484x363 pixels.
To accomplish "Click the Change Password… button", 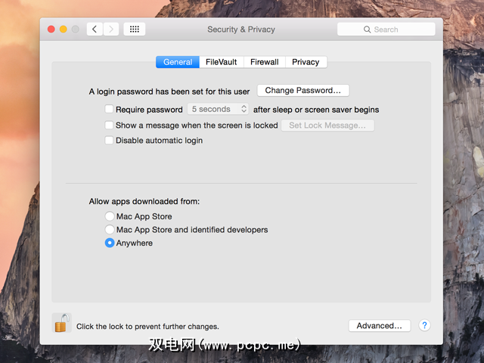I will pos(303,91).
